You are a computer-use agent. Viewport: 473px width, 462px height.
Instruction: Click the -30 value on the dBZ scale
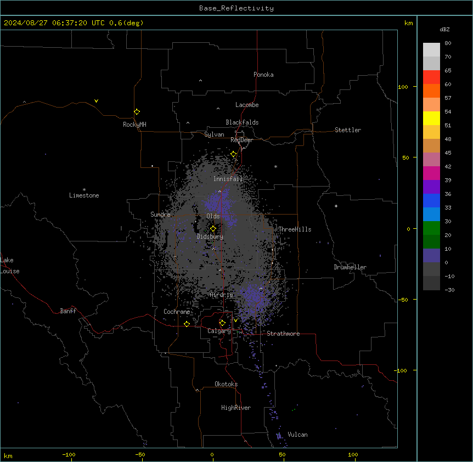tap(449, 290)
